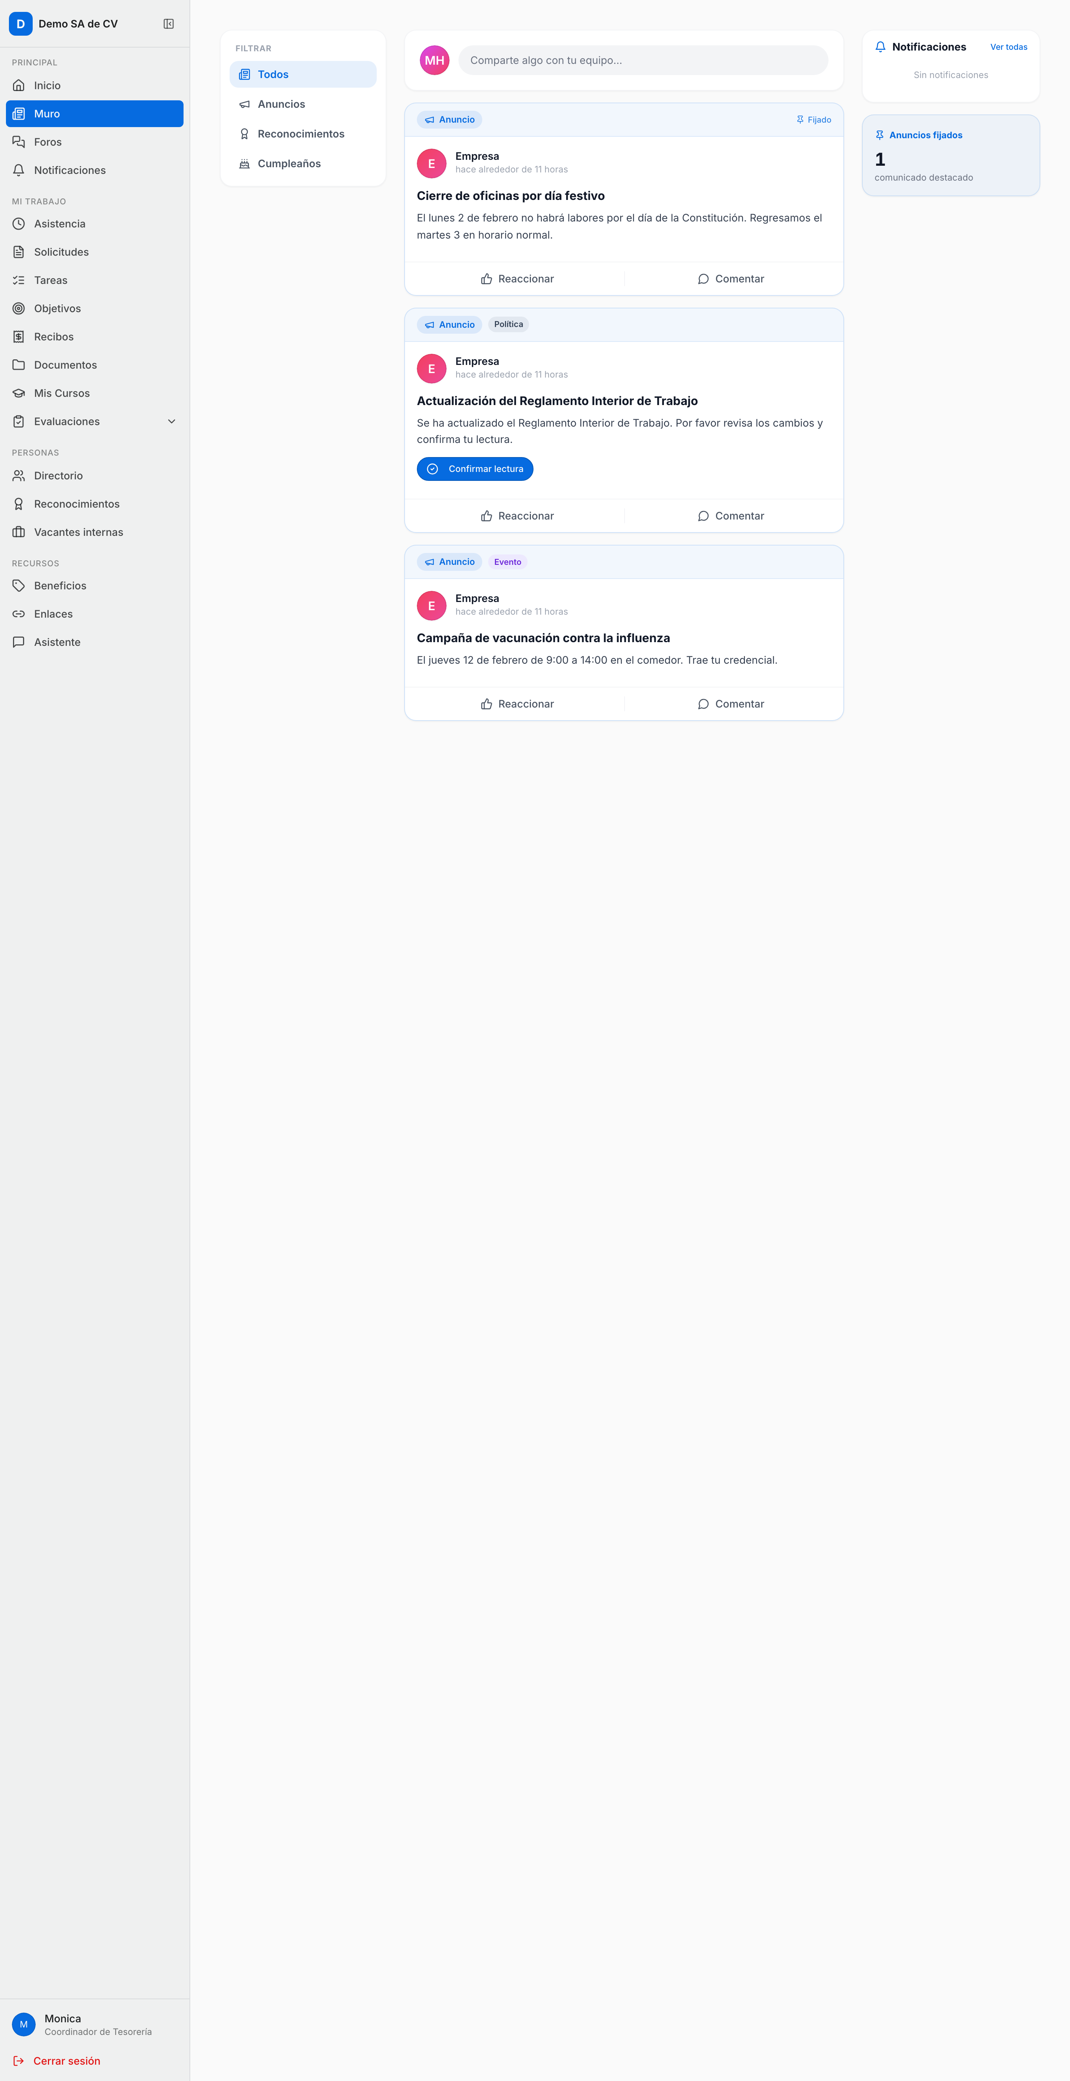Click title Campaña de vacunación contra la influenza
Screen dimensions: 1070x2081
tap(544, 638)
